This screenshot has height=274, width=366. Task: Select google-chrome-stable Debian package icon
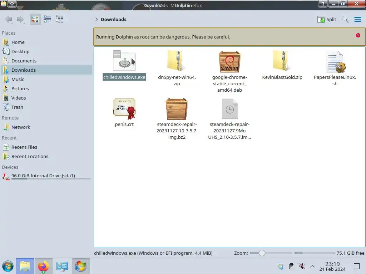click(x=229, y=61)
